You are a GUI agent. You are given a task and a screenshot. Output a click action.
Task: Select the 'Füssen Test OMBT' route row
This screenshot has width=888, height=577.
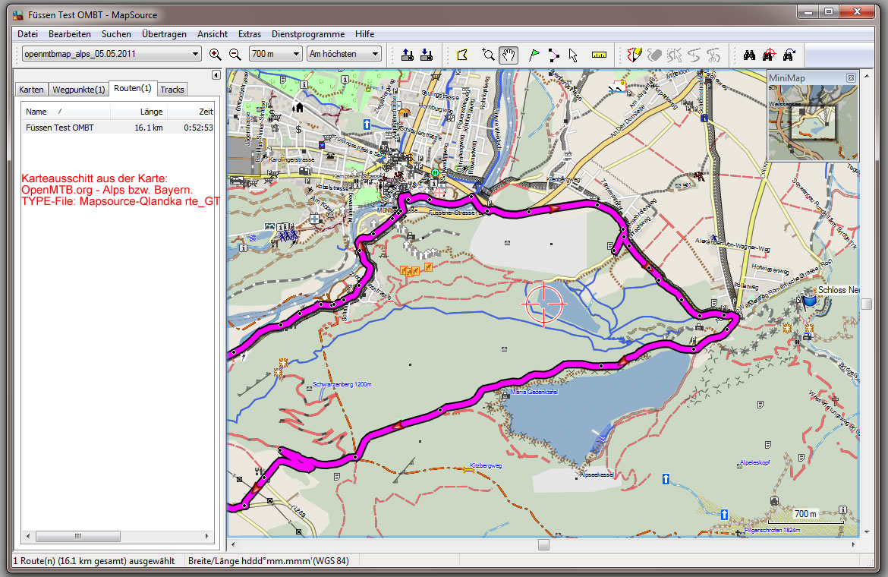(x=61, y=128)
